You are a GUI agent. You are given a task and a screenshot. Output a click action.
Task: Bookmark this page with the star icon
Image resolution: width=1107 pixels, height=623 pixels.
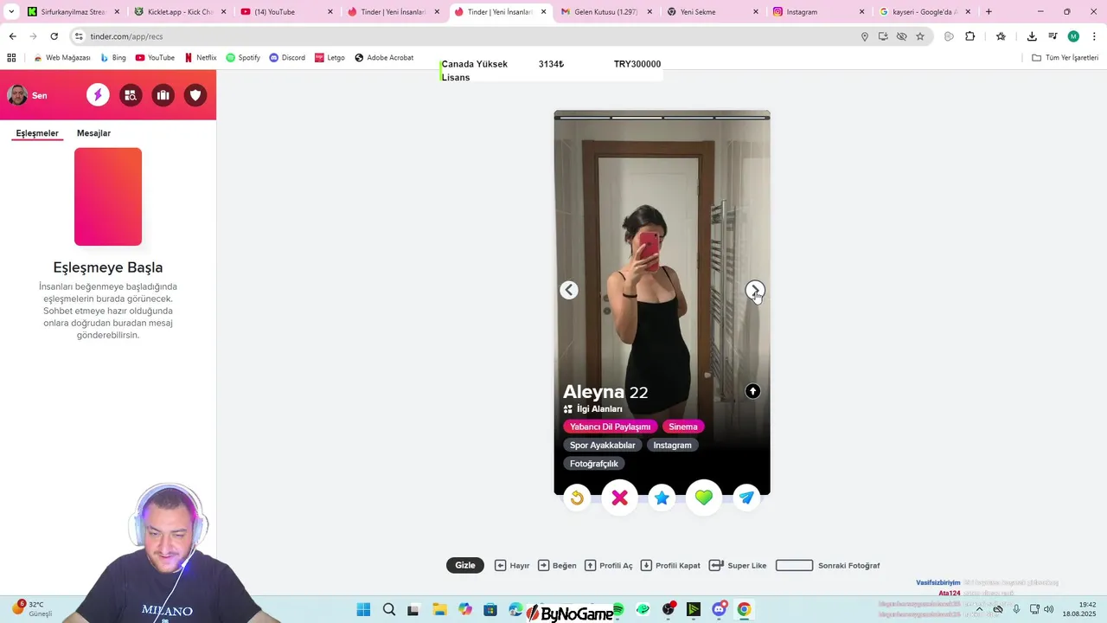[x=920, y=36]
